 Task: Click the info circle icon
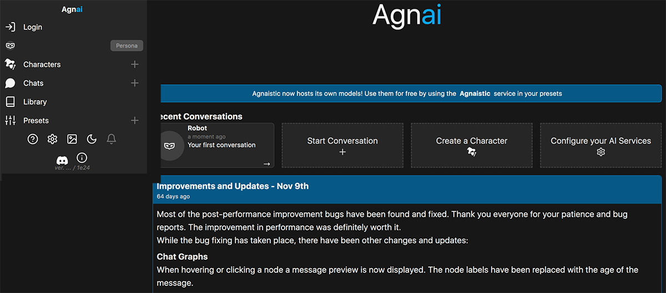[82, 158]
